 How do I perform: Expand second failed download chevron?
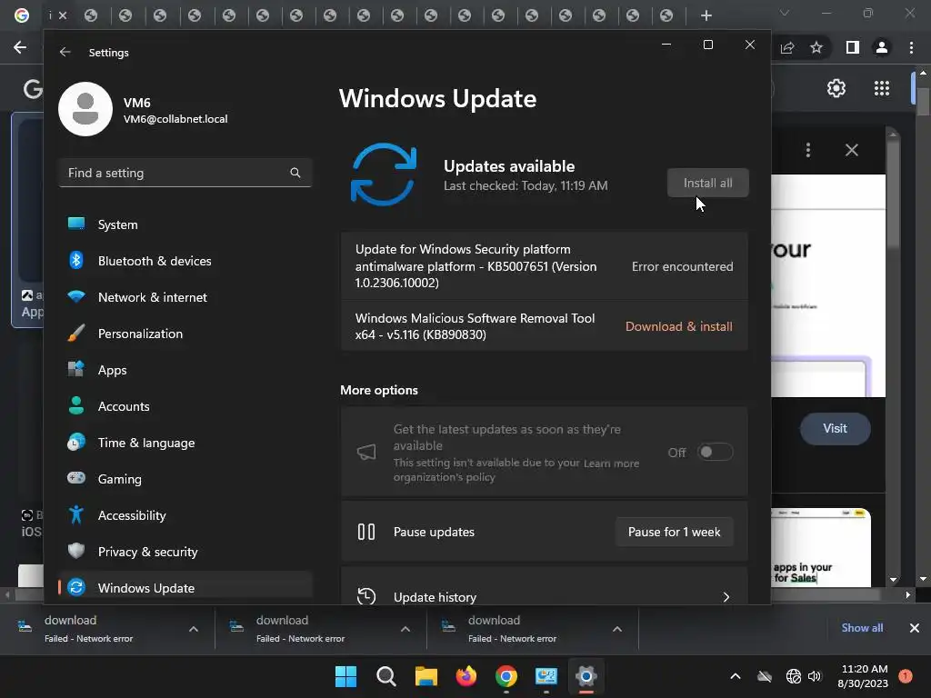(x=405, y=629)
